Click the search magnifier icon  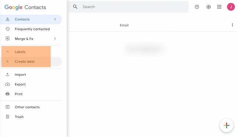pos(75,7)
